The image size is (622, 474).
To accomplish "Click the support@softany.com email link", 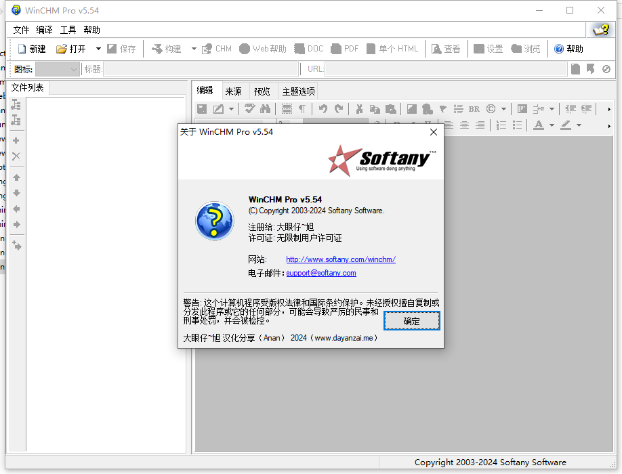I will (321, 273).
